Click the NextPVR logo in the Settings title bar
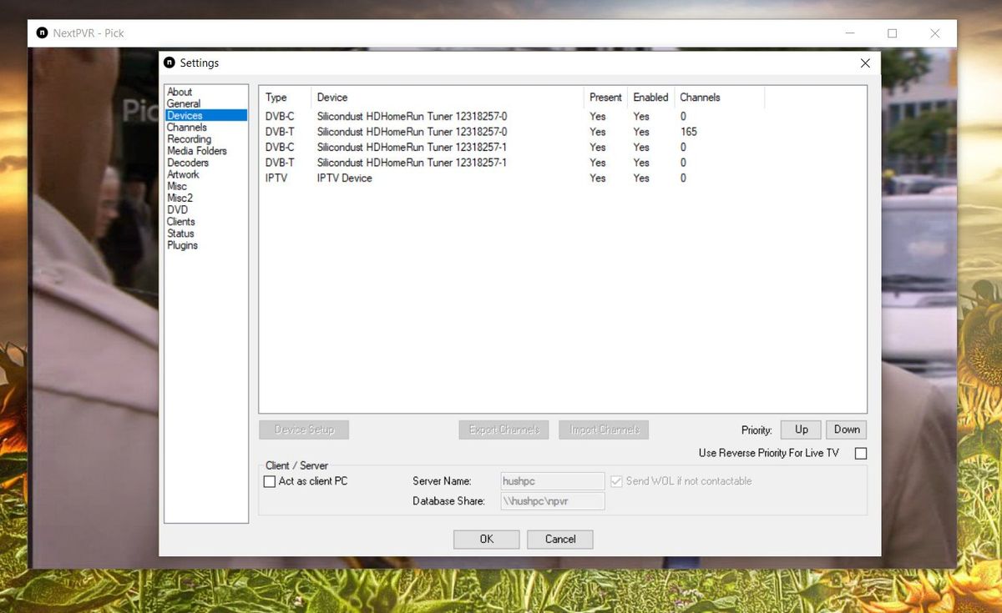 [168, 63]
